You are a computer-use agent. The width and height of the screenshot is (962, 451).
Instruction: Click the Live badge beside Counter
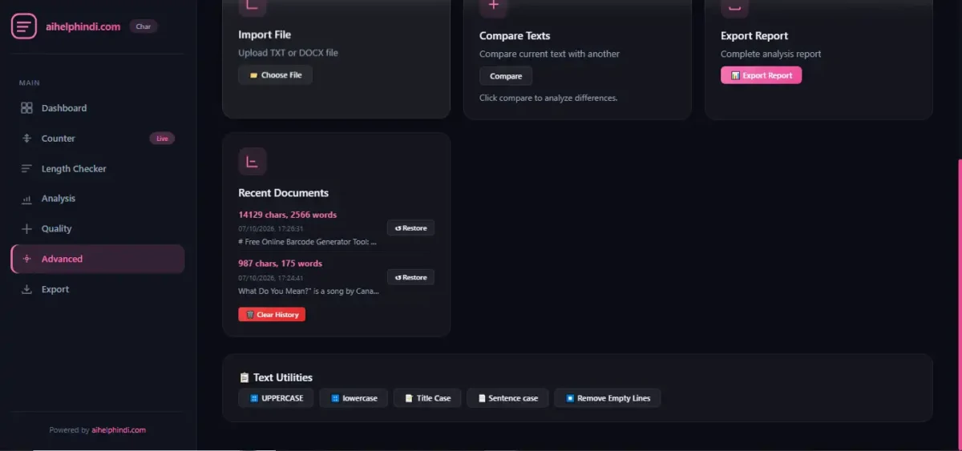[162, 139]
